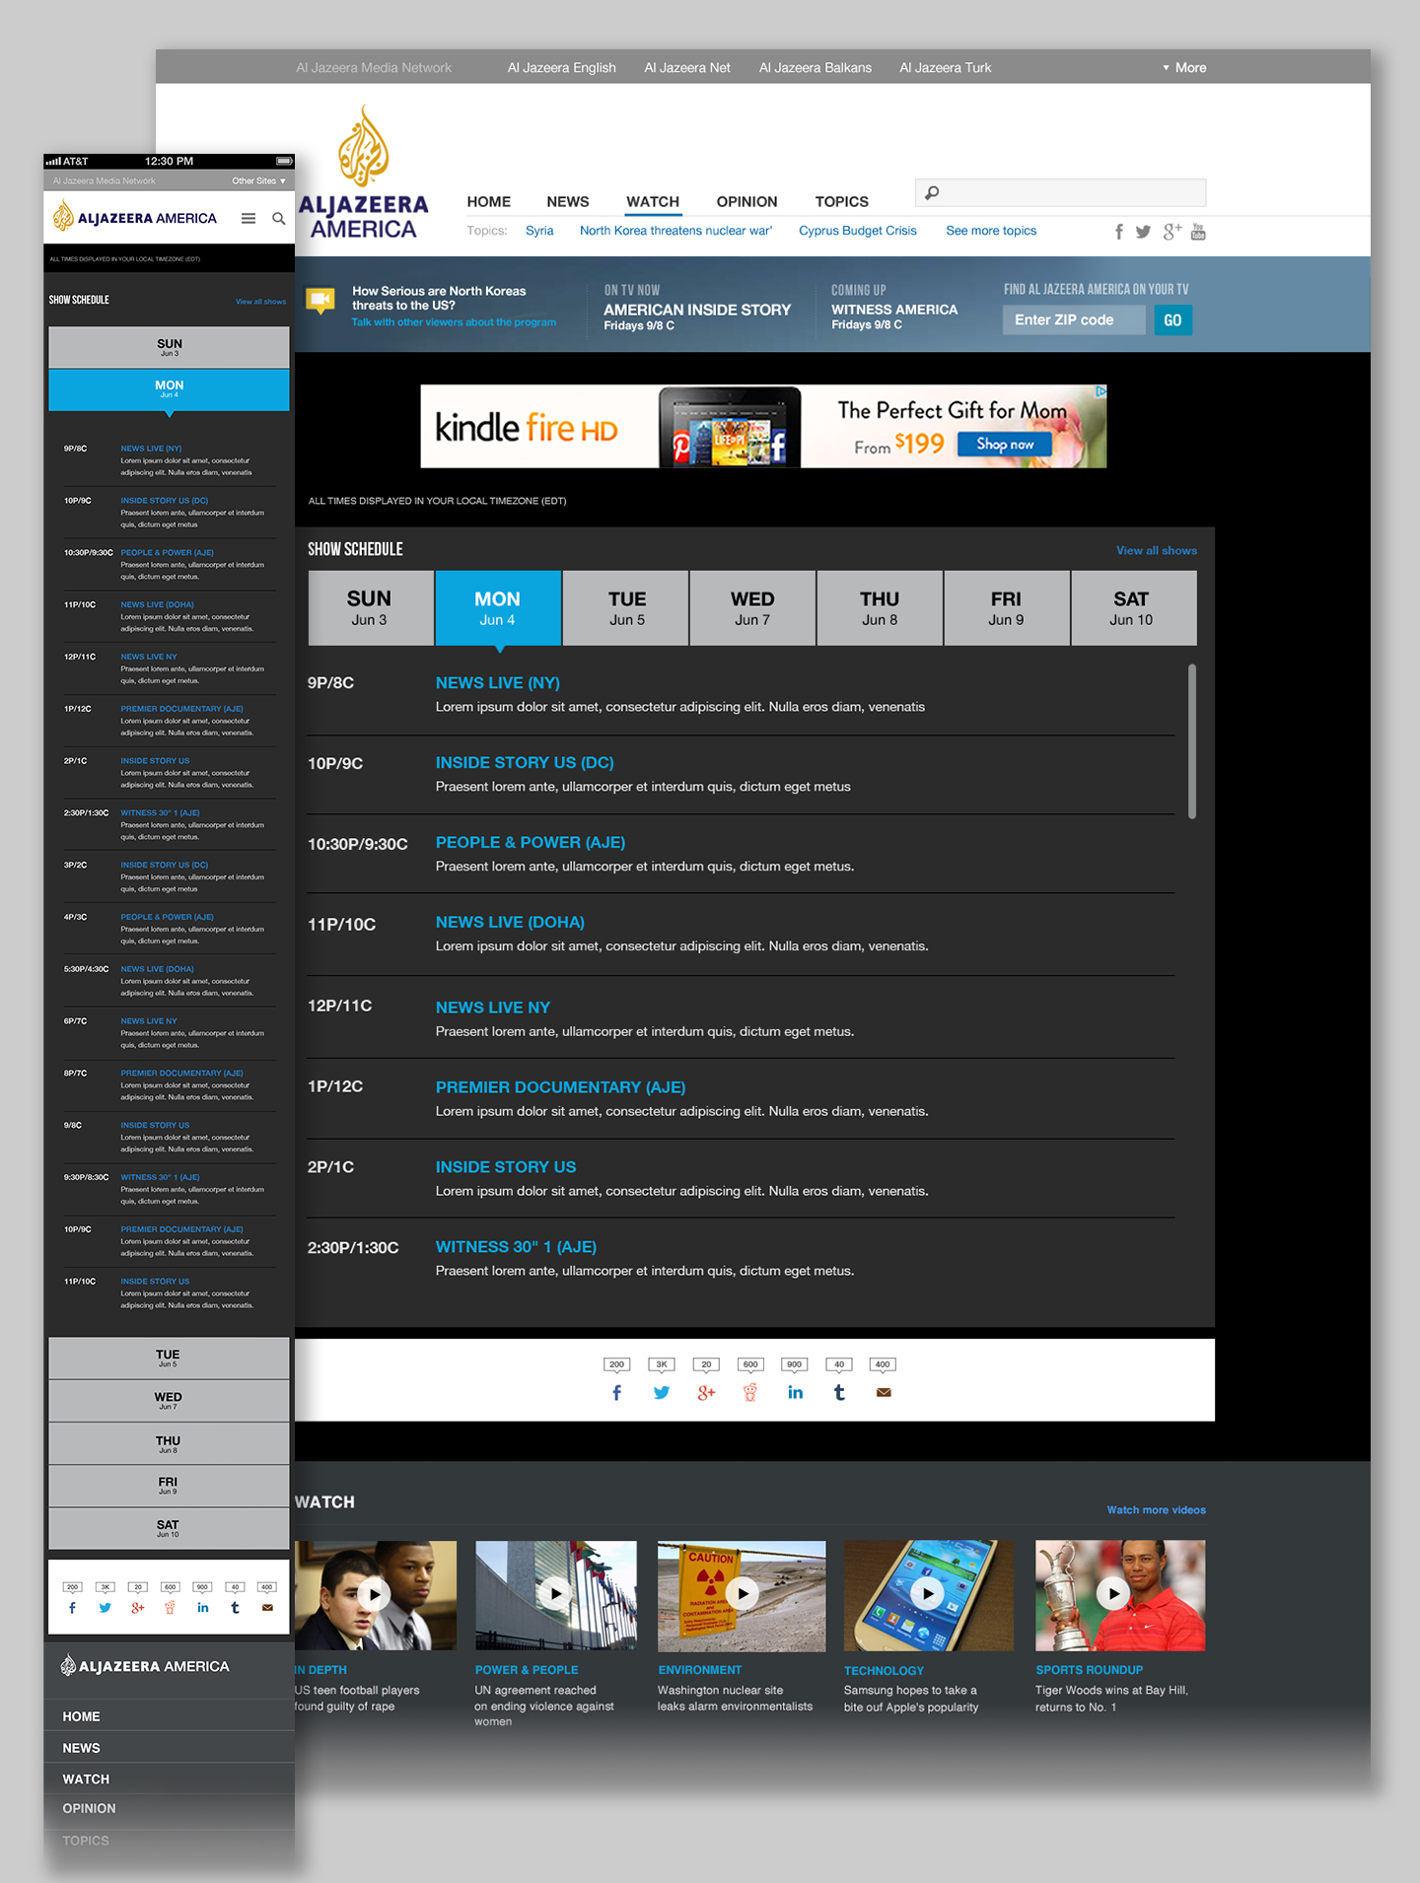Share on Google Plus below desktop schedule
The image size is (1420, 1883).
(706, 1392)
